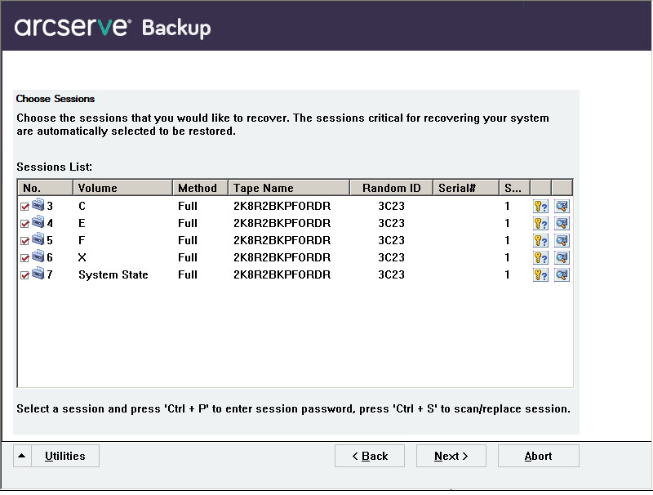Image resolution: width=653 pixels, height=495 pixels.
Task: Click the password key icon for volume X
Action: click(x=540, y=257)
